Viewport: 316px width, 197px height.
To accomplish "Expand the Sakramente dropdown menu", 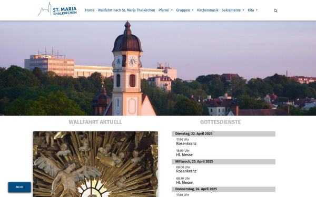I will [233, 10].
